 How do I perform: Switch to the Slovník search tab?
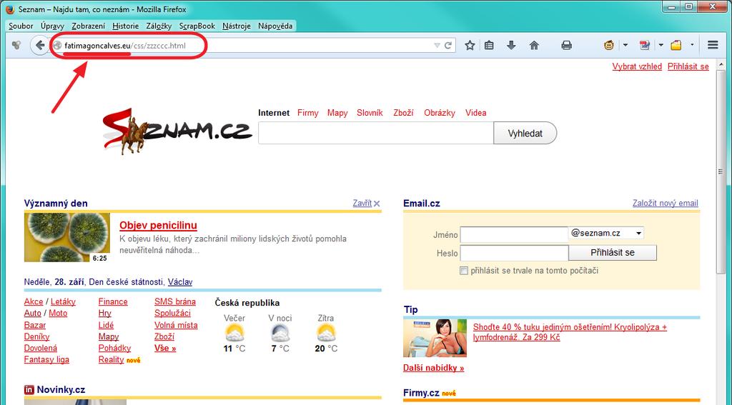(370, 113)
